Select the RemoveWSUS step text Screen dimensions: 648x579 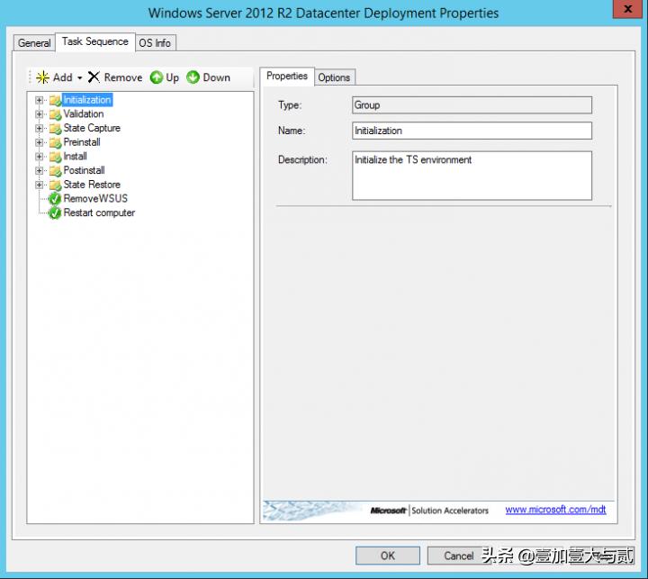(x=95, y=198)
